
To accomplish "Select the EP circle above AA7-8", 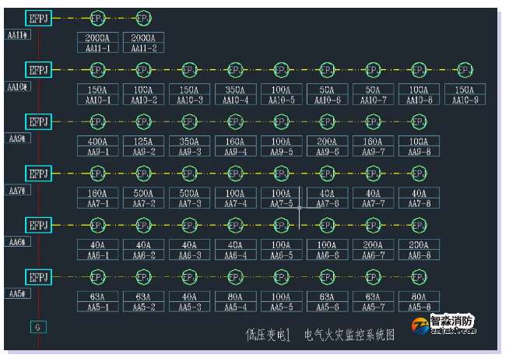I will [x=419, y=174].
